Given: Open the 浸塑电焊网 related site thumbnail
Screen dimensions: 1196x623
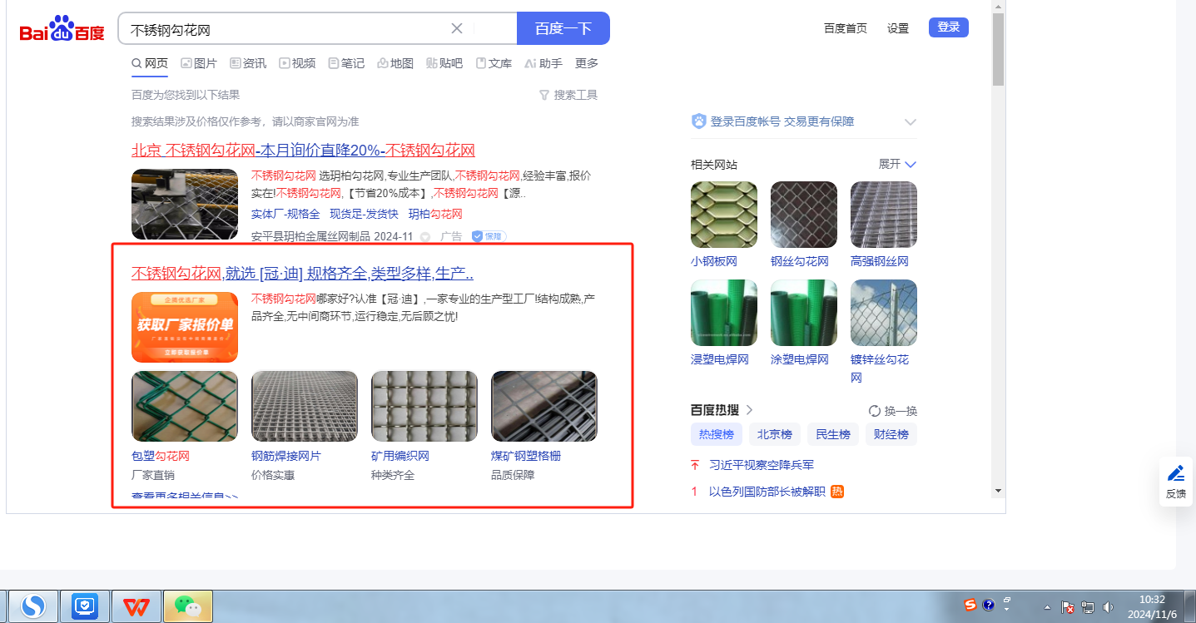Looking at the screenshot, I should 724,313.
